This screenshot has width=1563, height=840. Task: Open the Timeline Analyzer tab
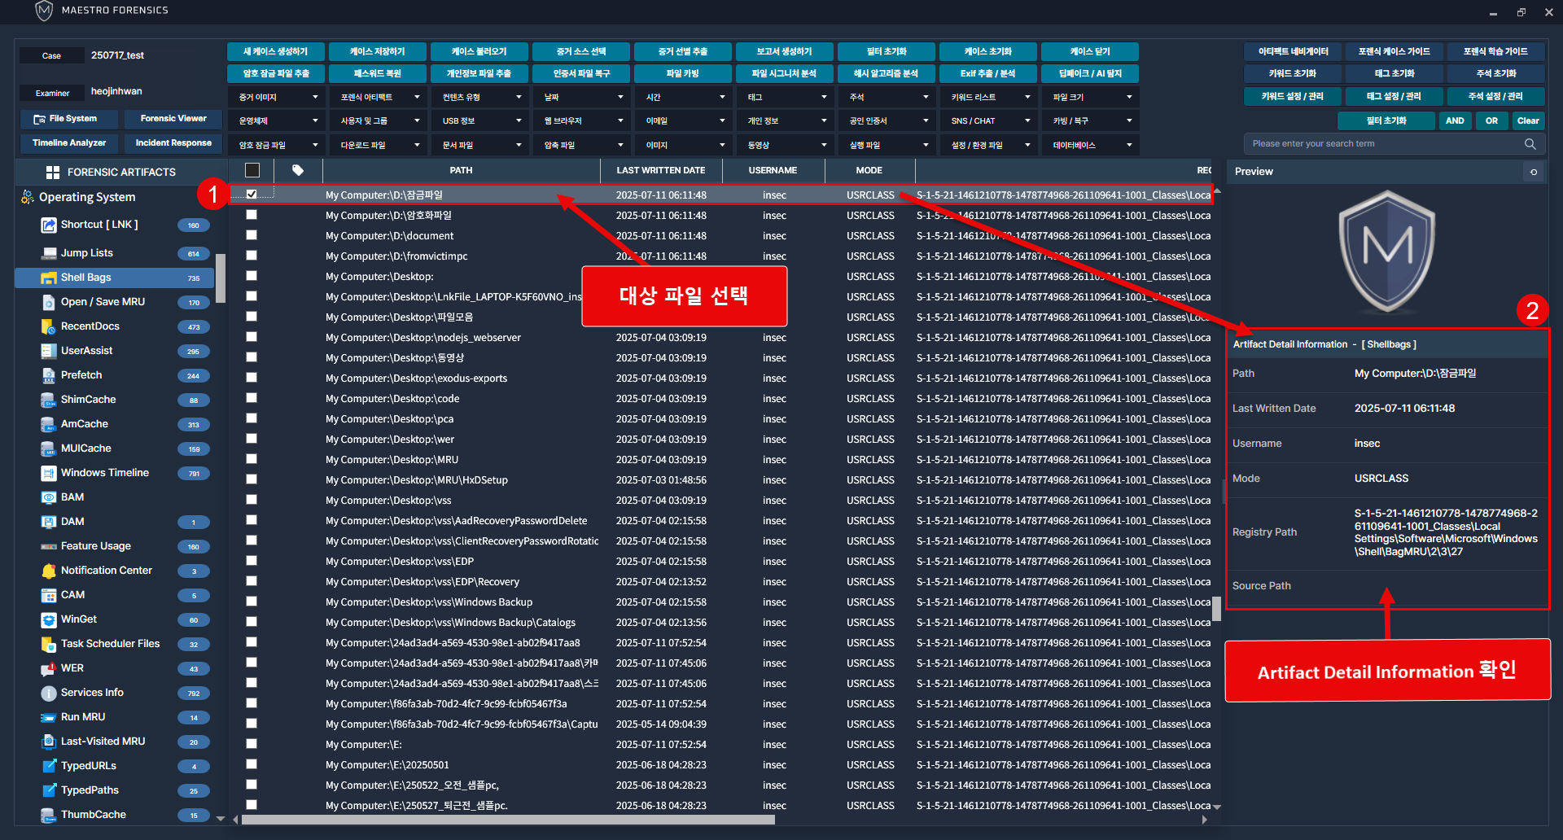69,143
